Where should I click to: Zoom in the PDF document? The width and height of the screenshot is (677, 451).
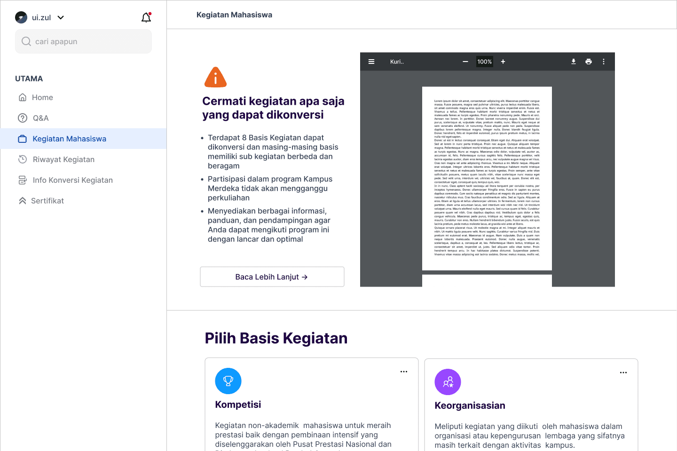[x=503, y=62]
